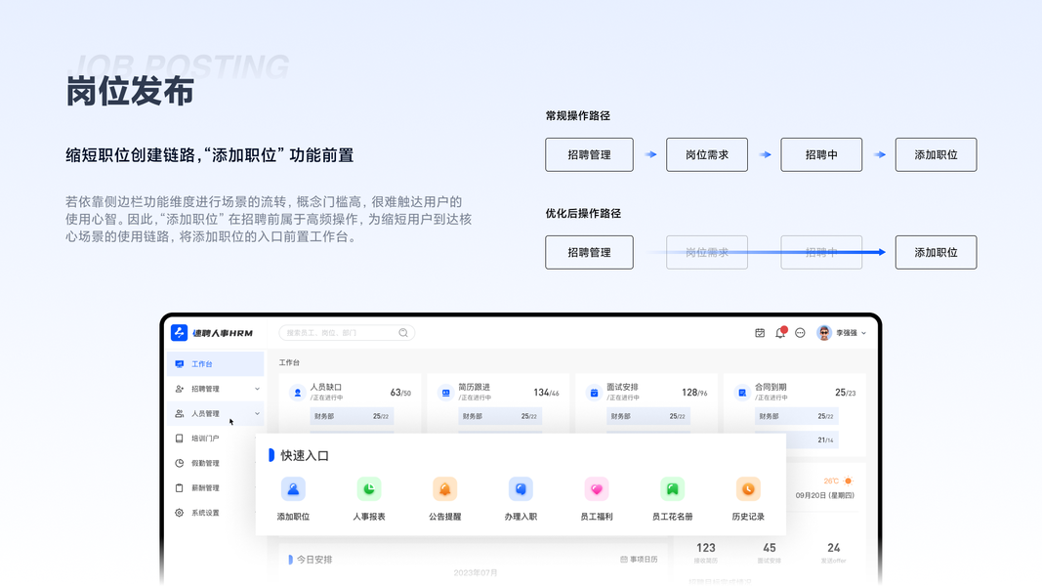Click the 人员缺口 card icon
The width and height of the screenshot is (1042, 586).
(x=298, y=393)
